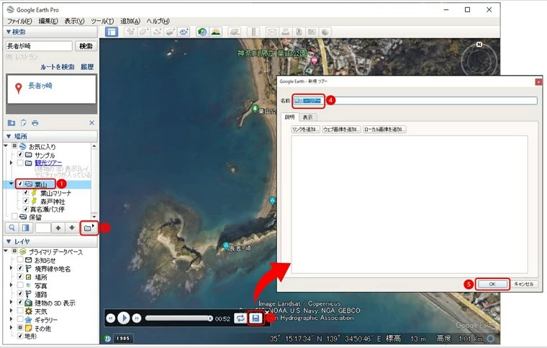The image size is (547, 348).
Task: Toggle the 葉山マリーナ checkbox
Action: point(26,192)
